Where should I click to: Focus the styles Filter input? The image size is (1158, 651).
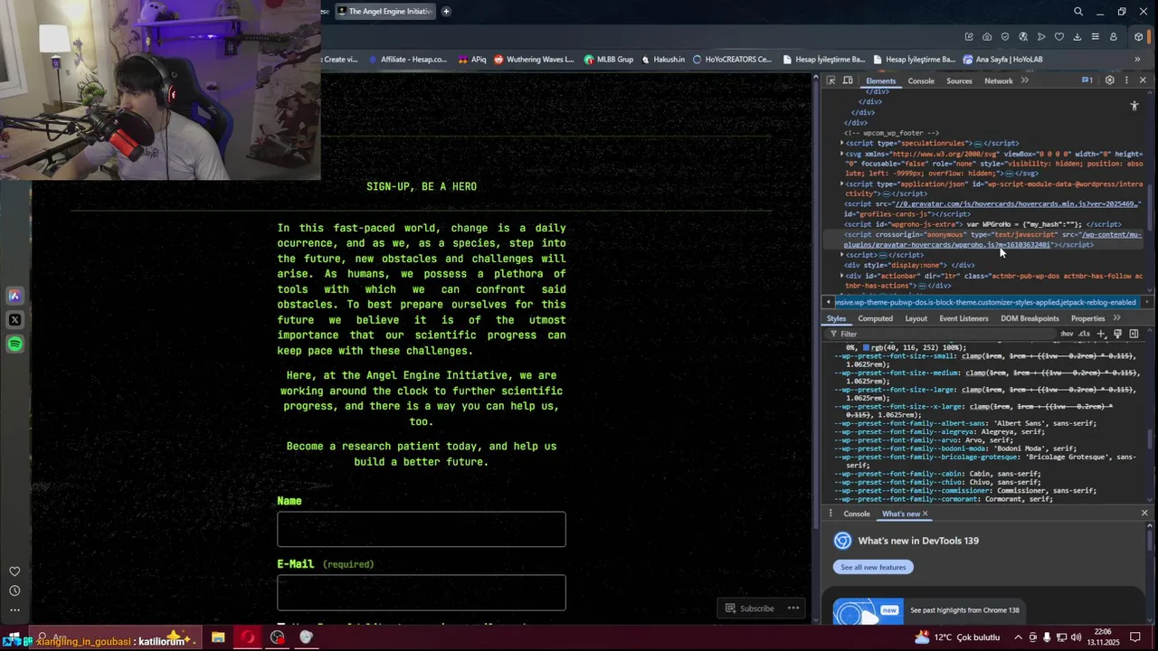coord(941,334)
